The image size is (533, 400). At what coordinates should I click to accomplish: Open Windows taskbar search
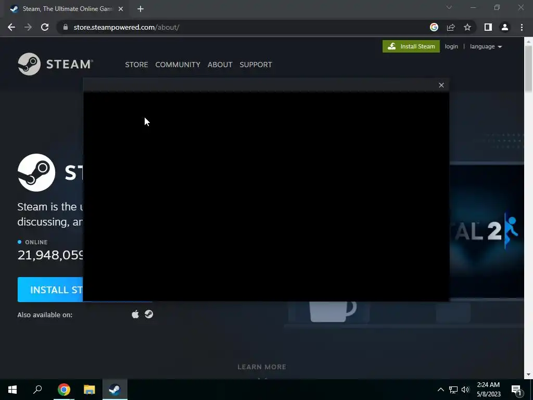pos(37,390)
